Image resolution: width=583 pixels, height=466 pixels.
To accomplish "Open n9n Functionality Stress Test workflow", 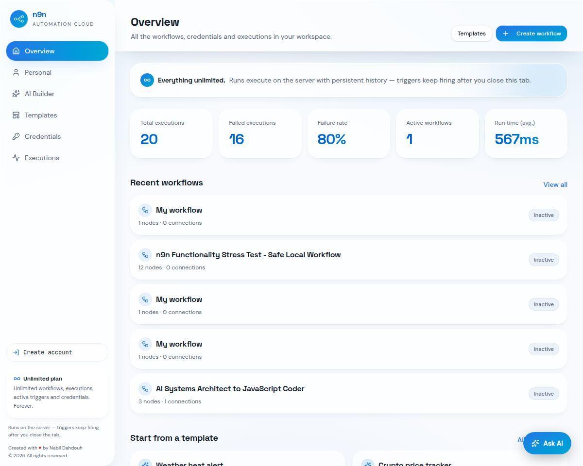I will pos(349,260).
